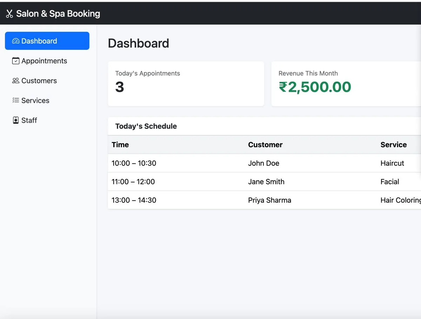421x319 pixels.
Task: Click the Staff badge icon
Action: tap(16, 120)
